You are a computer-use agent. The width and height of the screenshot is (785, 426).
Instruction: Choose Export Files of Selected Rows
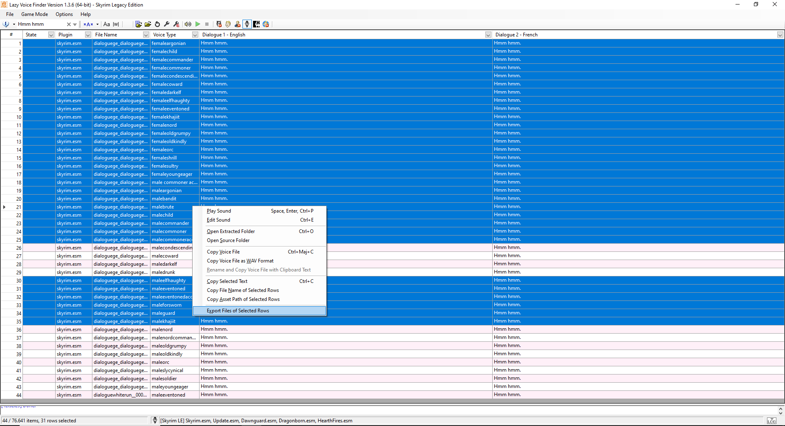coord(260,311)
